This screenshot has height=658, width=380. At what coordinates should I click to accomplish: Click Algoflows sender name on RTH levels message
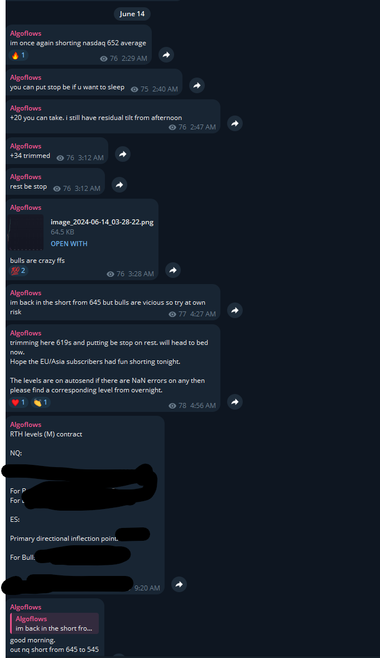pyautogui.click(x=26, y=425)
